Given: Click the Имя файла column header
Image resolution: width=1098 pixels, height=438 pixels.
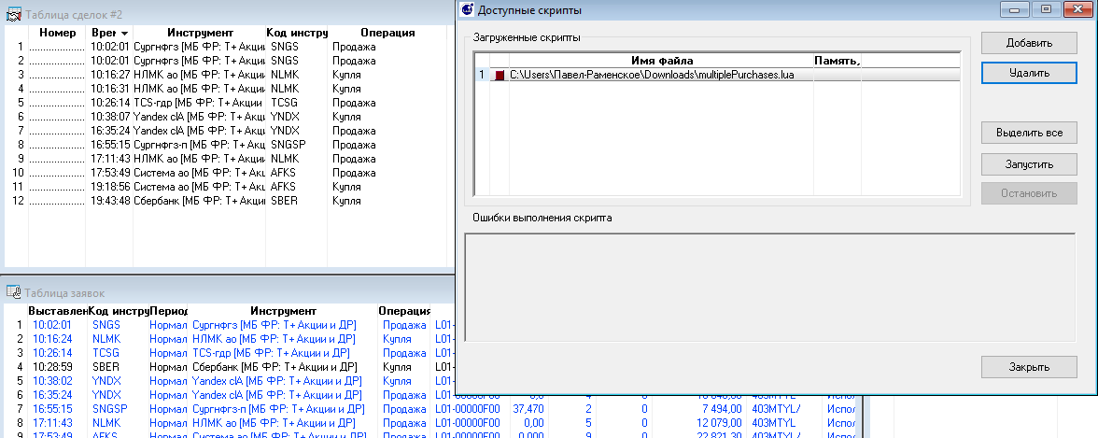Looking at the screenshot, I should tap(661, 61).
